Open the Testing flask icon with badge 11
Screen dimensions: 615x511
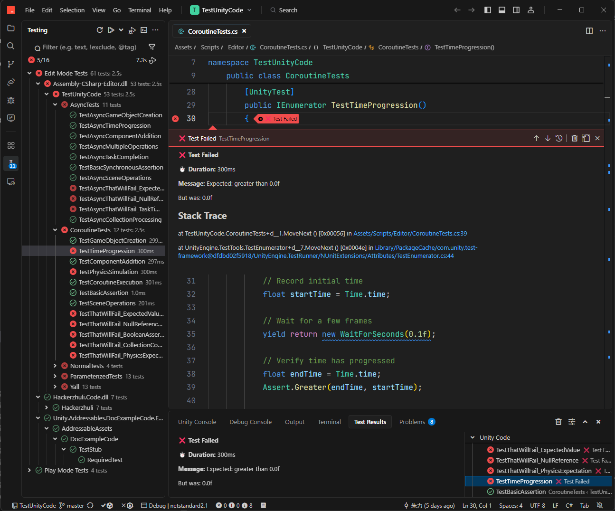[11, 164]
